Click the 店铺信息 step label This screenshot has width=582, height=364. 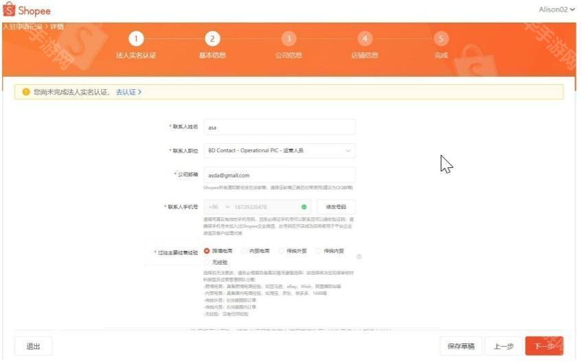tap(365, 55)
